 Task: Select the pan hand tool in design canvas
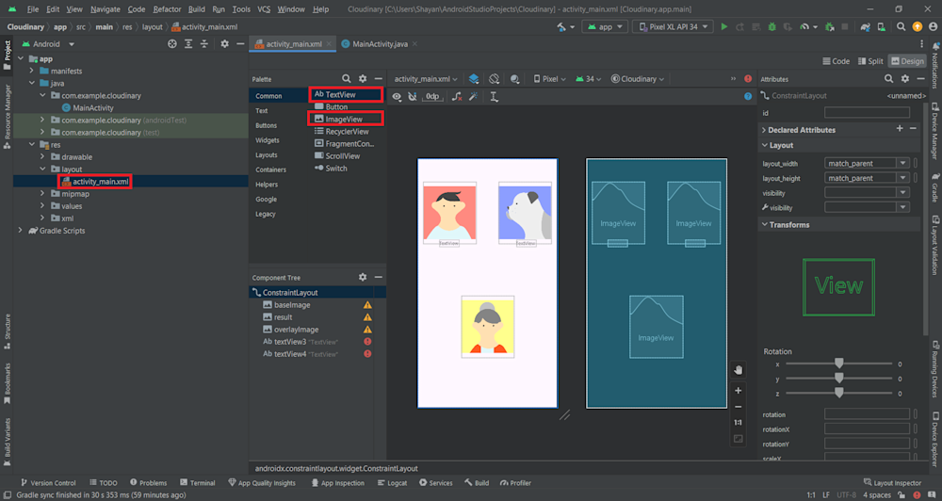pos(738,369)
